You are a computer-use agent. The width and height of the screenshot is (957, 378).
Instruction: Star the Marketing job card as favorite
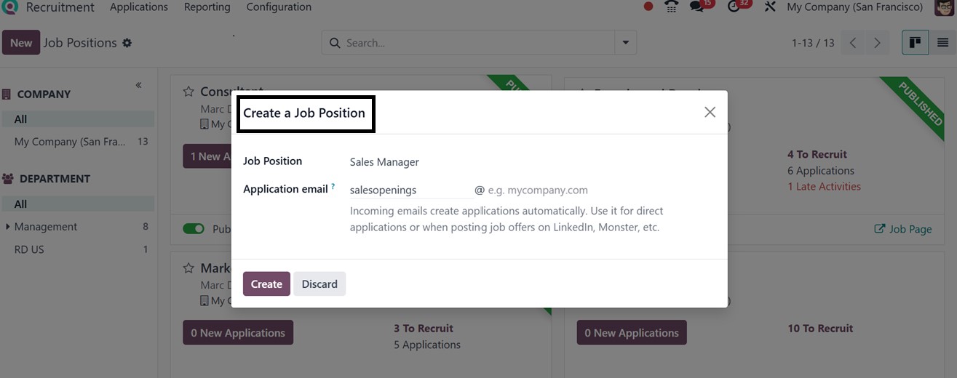[x=188, y=268]
